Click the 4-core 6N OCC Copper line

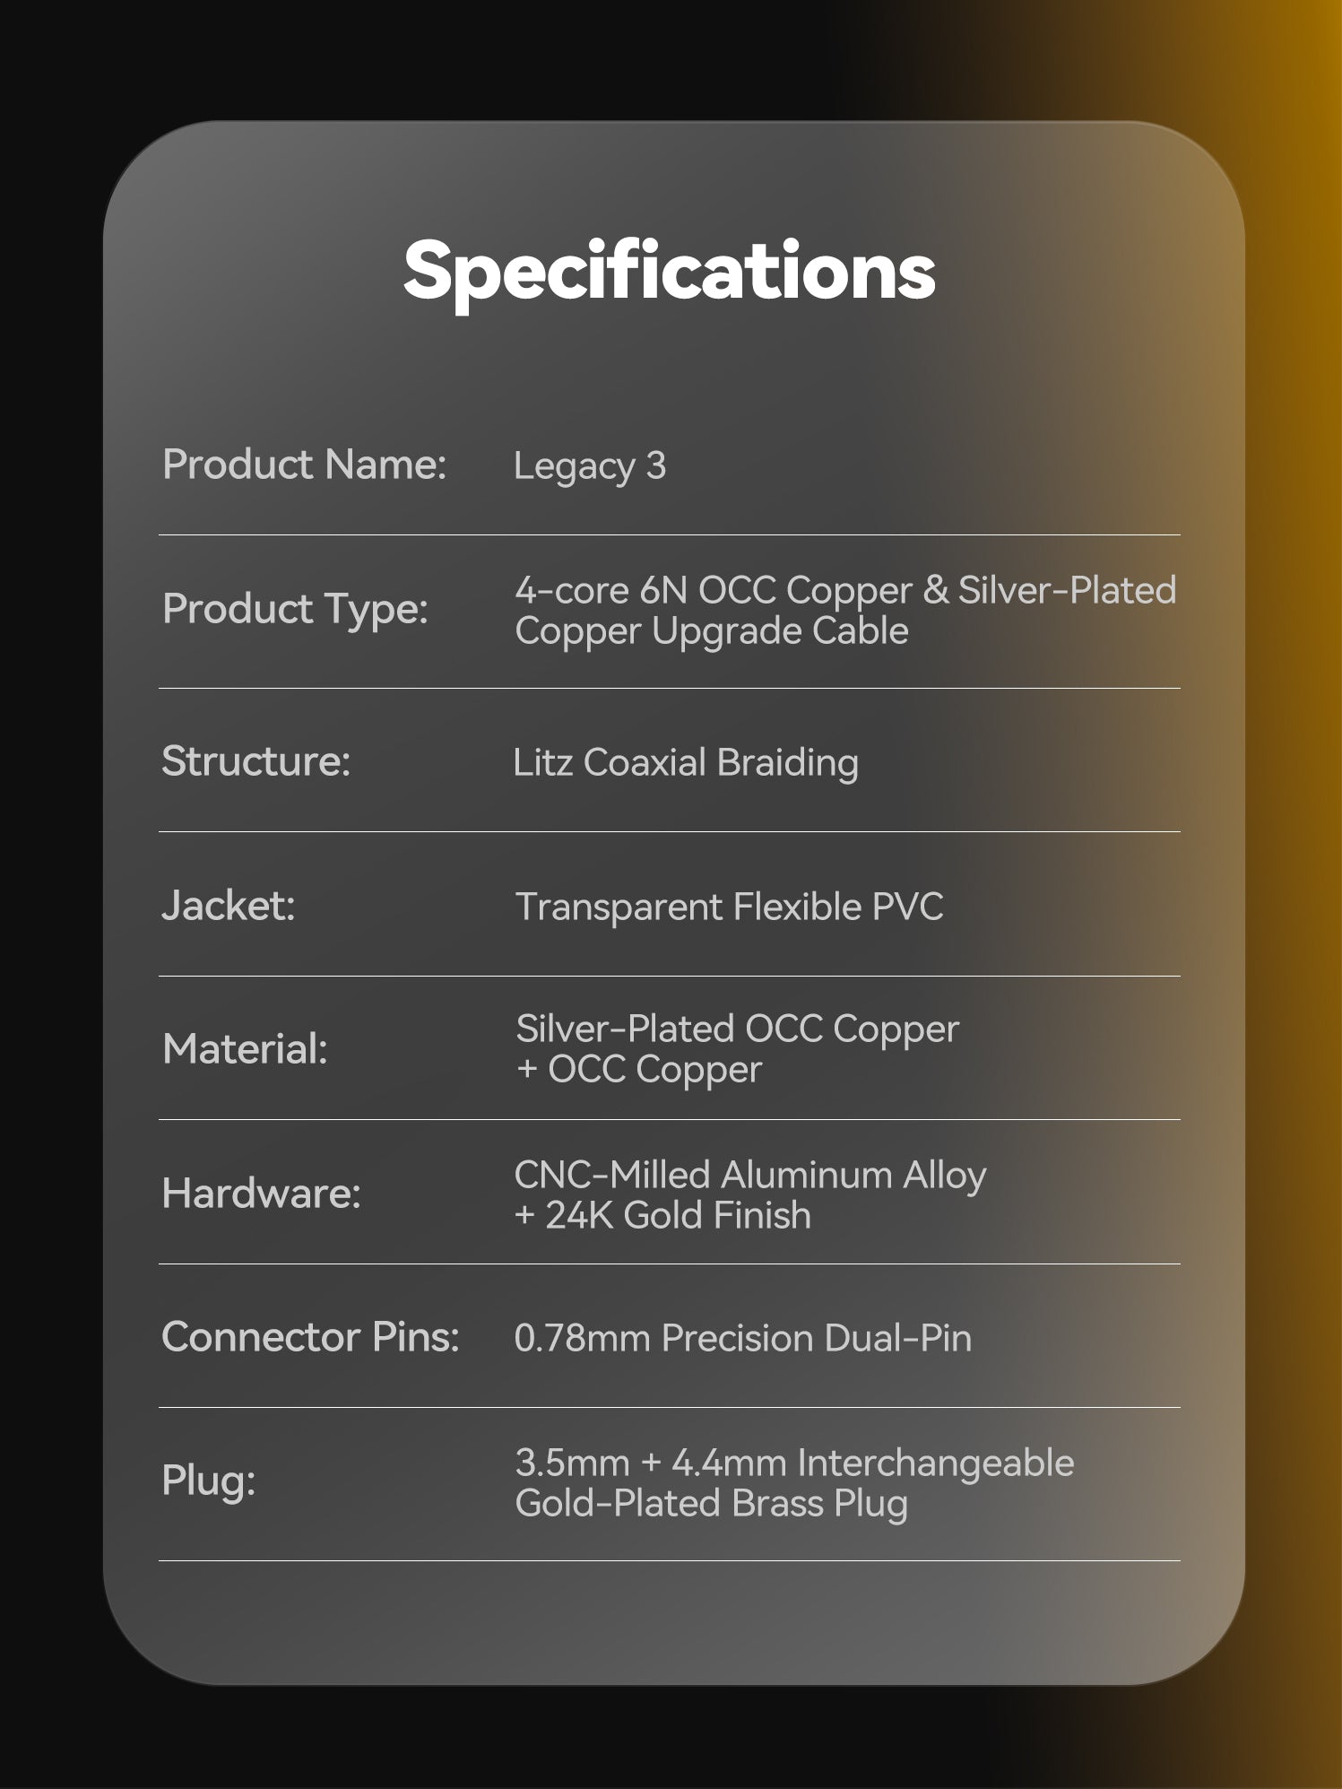(x=844, y=590)
